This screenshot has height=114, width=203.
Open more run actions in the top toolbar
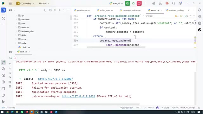145,3
